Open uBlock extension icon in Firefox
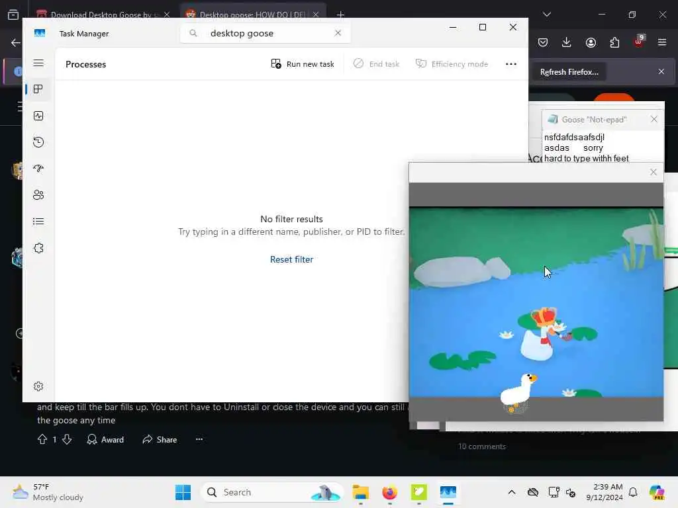 639,42
